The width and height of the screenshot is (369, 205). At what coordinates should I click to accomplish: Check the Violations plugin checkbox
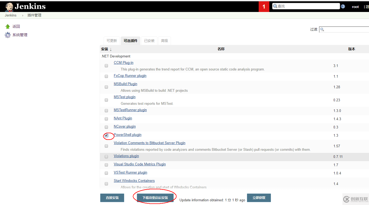pyautogui.click(x=106, y=157)
